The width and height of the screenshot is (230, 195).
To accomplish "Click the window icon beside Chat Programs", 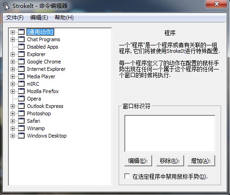I will coord(21,39).
